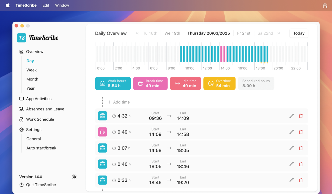Select We 19th in date navigation
Image resolution: width=332 pixels, height=194 pixels.
tap(172, 33)
